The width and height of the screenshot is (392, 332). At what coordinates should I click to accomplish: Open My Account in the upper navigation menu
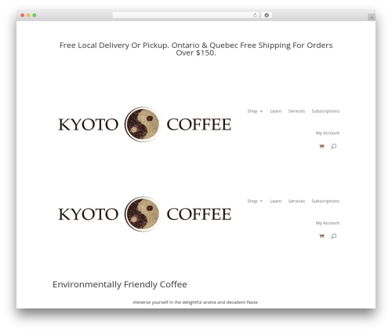pos(328,133)
